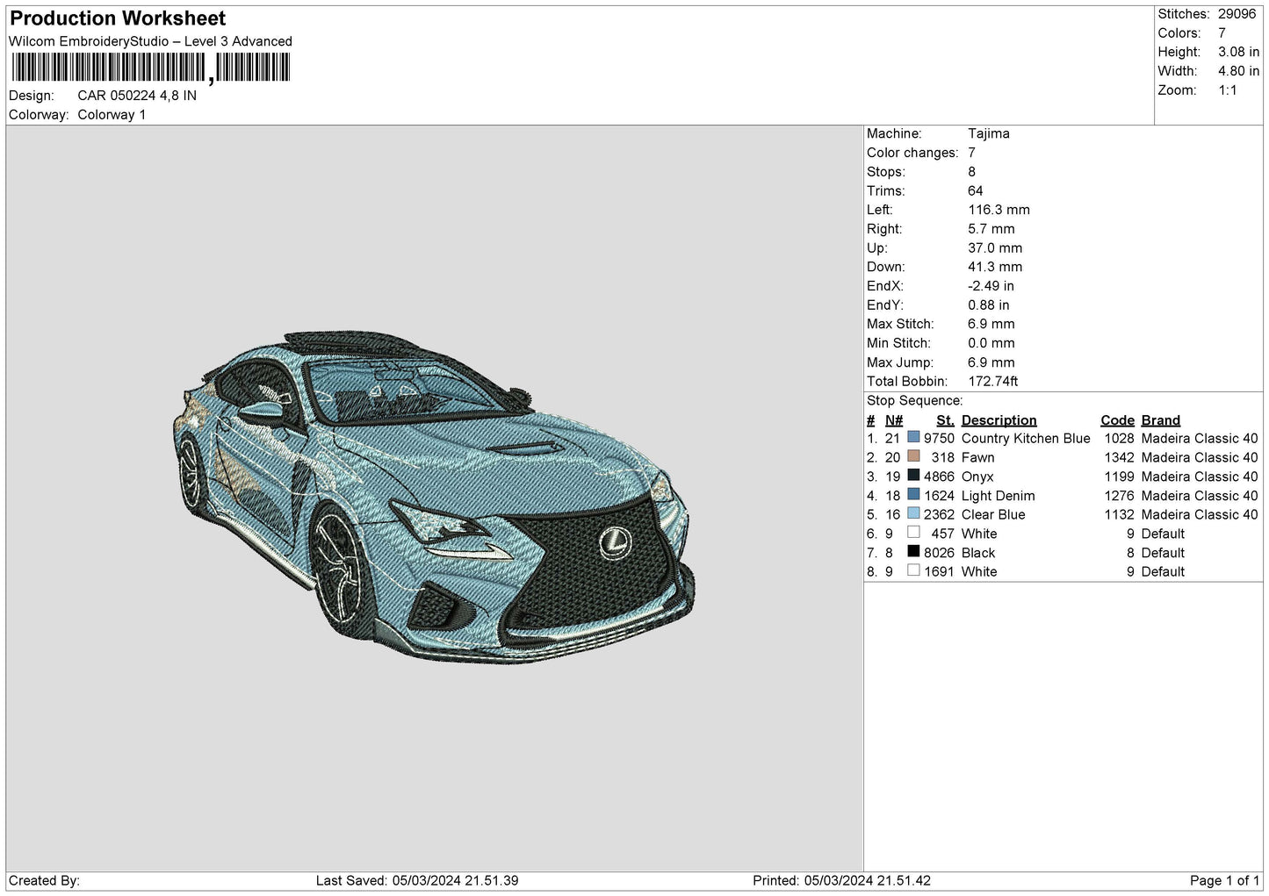This screenshot has width=1269, height=896.
Task: Click the thread code "1342"
Action: pyautogui.click(x=1120, y=457)
